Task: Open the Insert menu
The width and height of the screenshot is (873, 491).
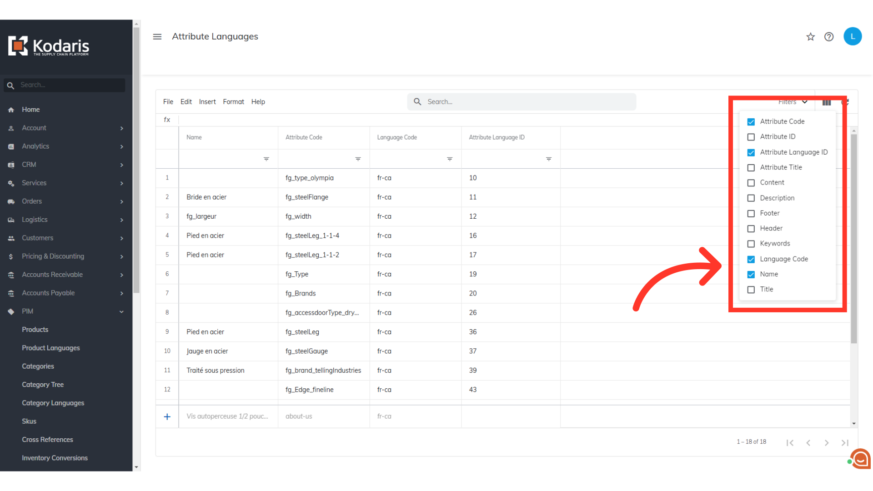Action: 207,102
